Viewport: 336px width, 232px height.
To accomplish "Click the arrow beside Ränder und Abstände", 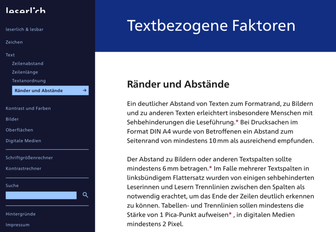I will (x=84, y=90).
